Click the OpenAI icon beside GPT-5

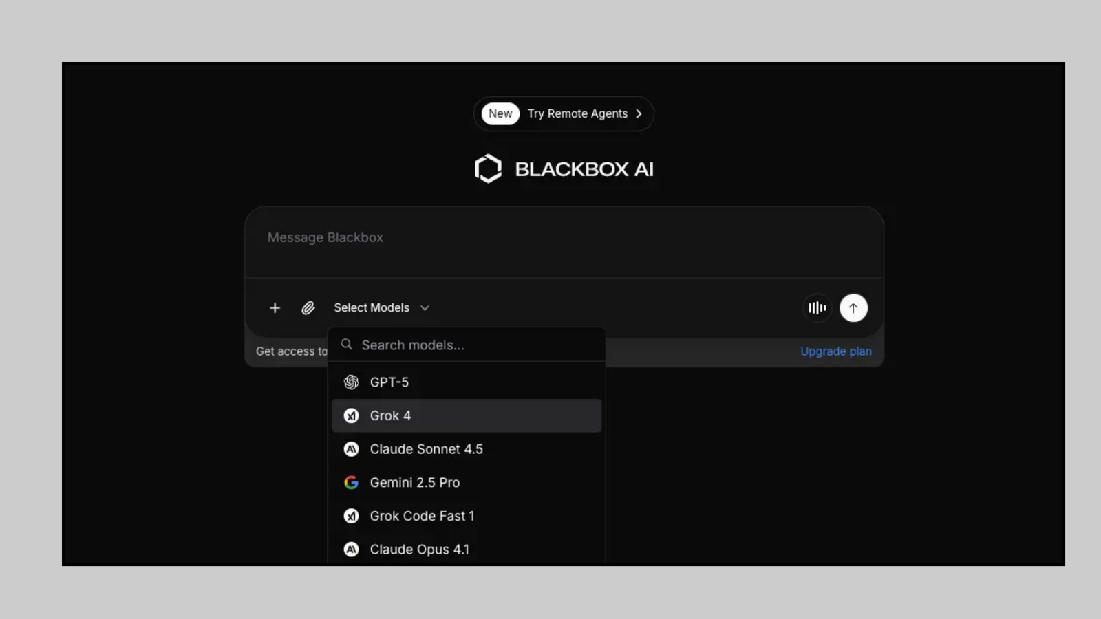351,382
